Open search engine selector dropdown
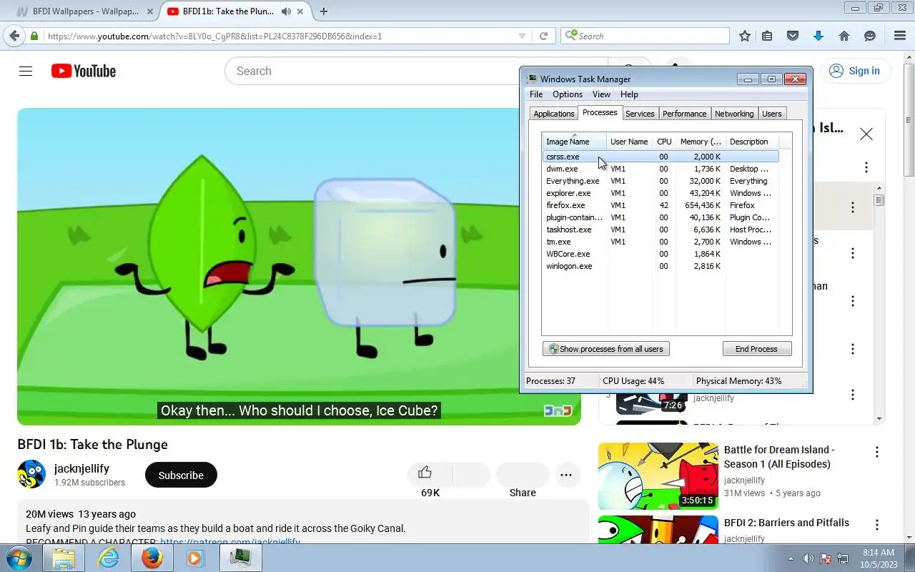The width and height of the screenshot is (915, 572). click(570, 36)
